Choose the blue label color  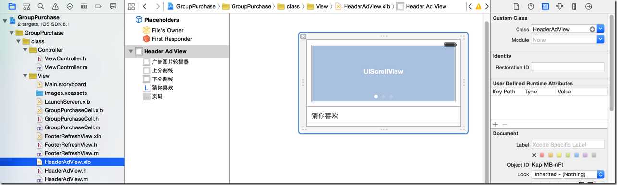click(577, 155)
